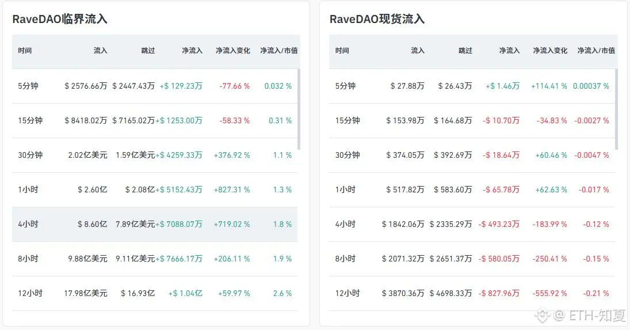Click the 流入 column header in RaveDAO临界流入 table
The width and height of the screenshot is (630, 330).
click(x=101, y=51)
